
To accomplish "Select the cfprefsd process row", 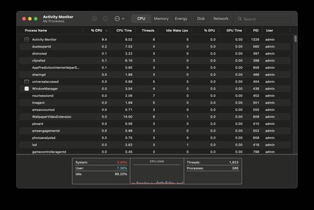I will 155,61.
